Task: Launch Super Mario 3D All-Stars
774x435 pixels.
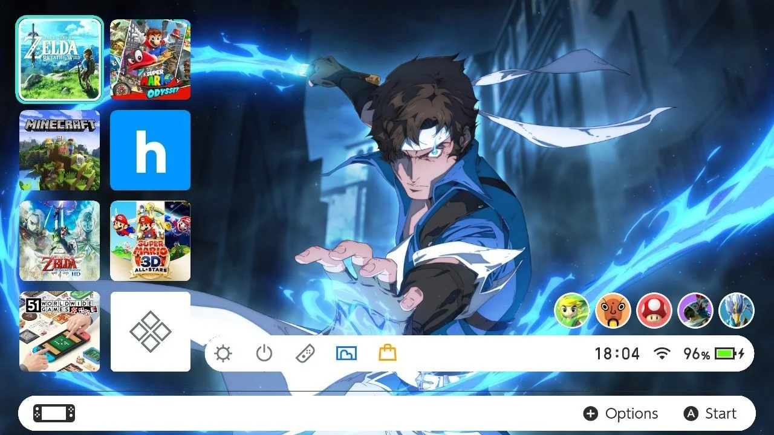Action: (151, 241)
